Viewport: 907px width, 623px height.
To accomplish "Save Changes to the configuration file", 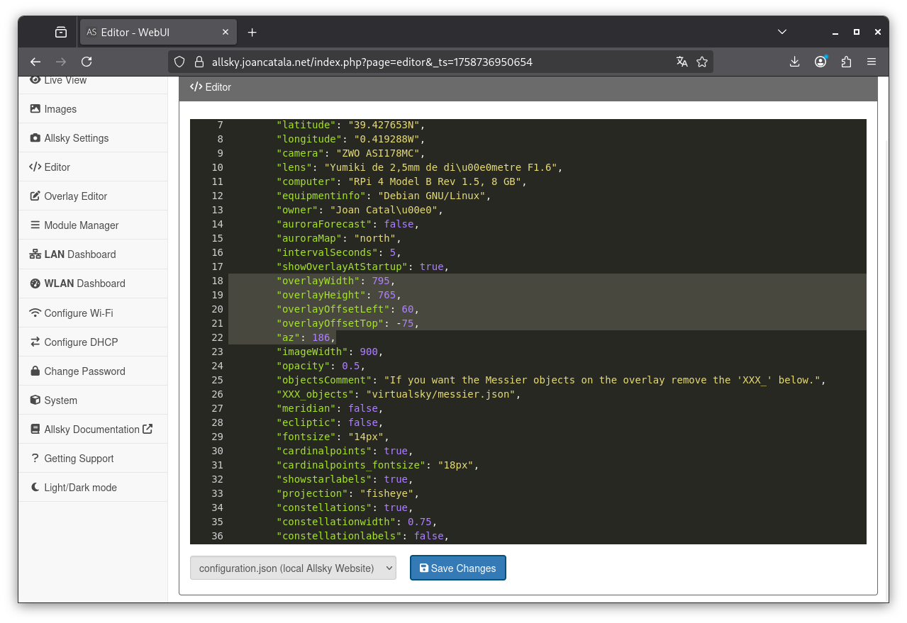I will 457,568.
